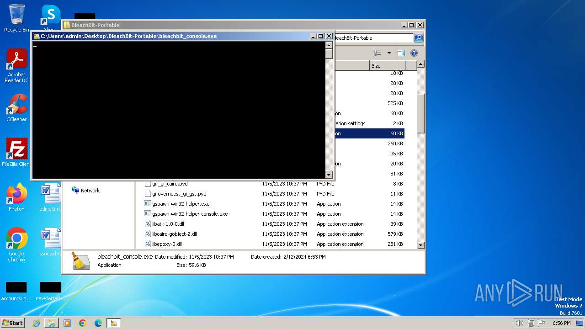Click the Explorer vertical scrollbar thumb
The image size is (585, 329).
coord(421,113)
